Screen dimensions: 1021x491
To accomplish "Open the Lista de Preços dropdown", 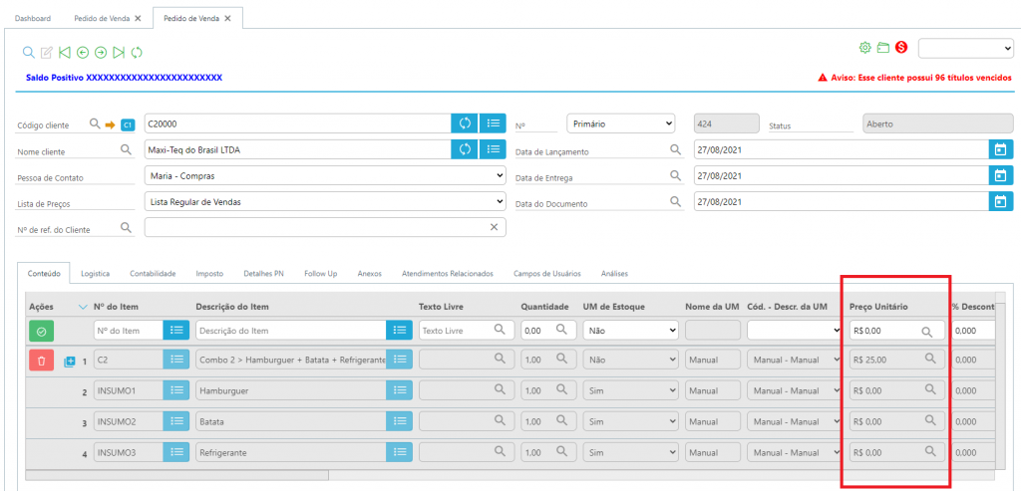I will coord(325,201).
